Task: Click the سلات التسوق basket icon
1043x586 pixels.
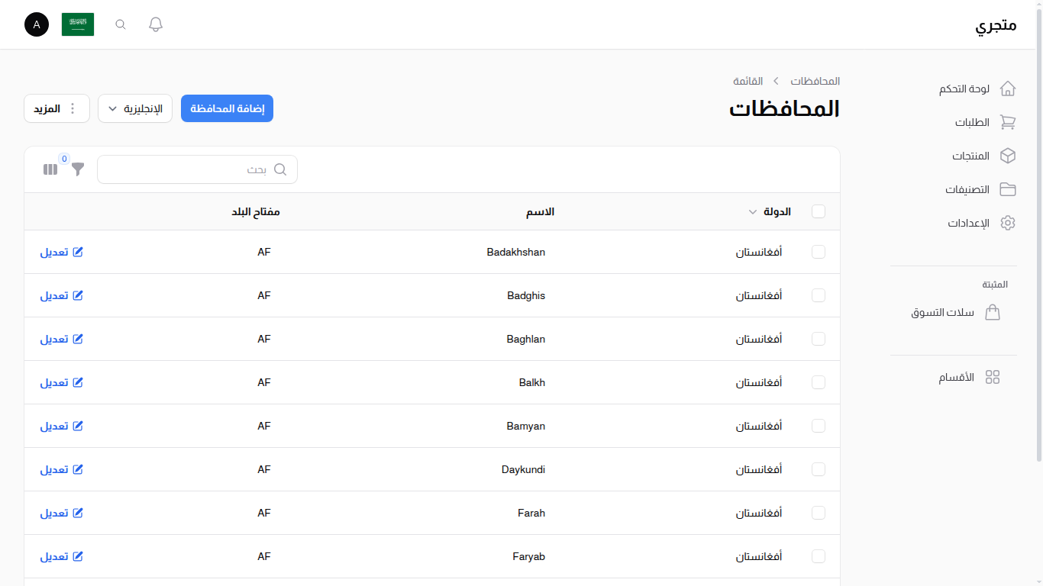Action: (x=993, y=312)
